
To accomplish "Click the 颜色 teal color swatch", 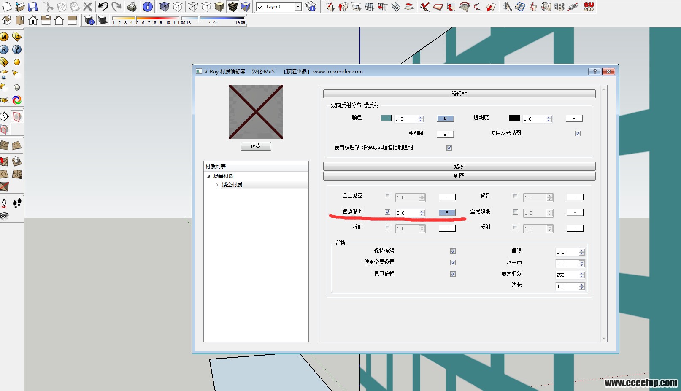I will coord(386,118).
